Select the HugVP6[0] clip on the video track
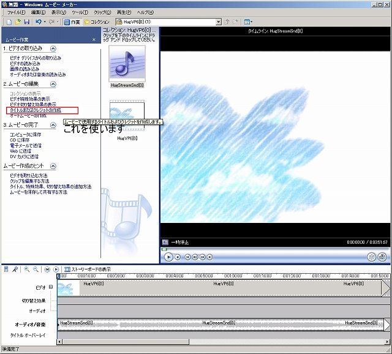This screenshot has height=354, width=392. 224,288
